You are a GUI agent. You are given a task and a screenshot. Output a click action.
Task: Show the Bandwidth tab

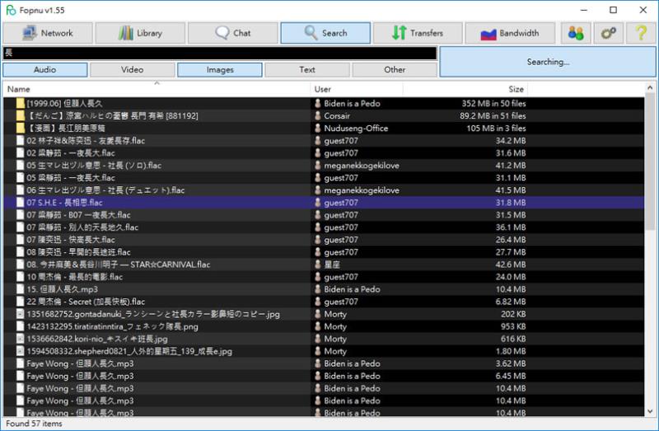(510, 33)
